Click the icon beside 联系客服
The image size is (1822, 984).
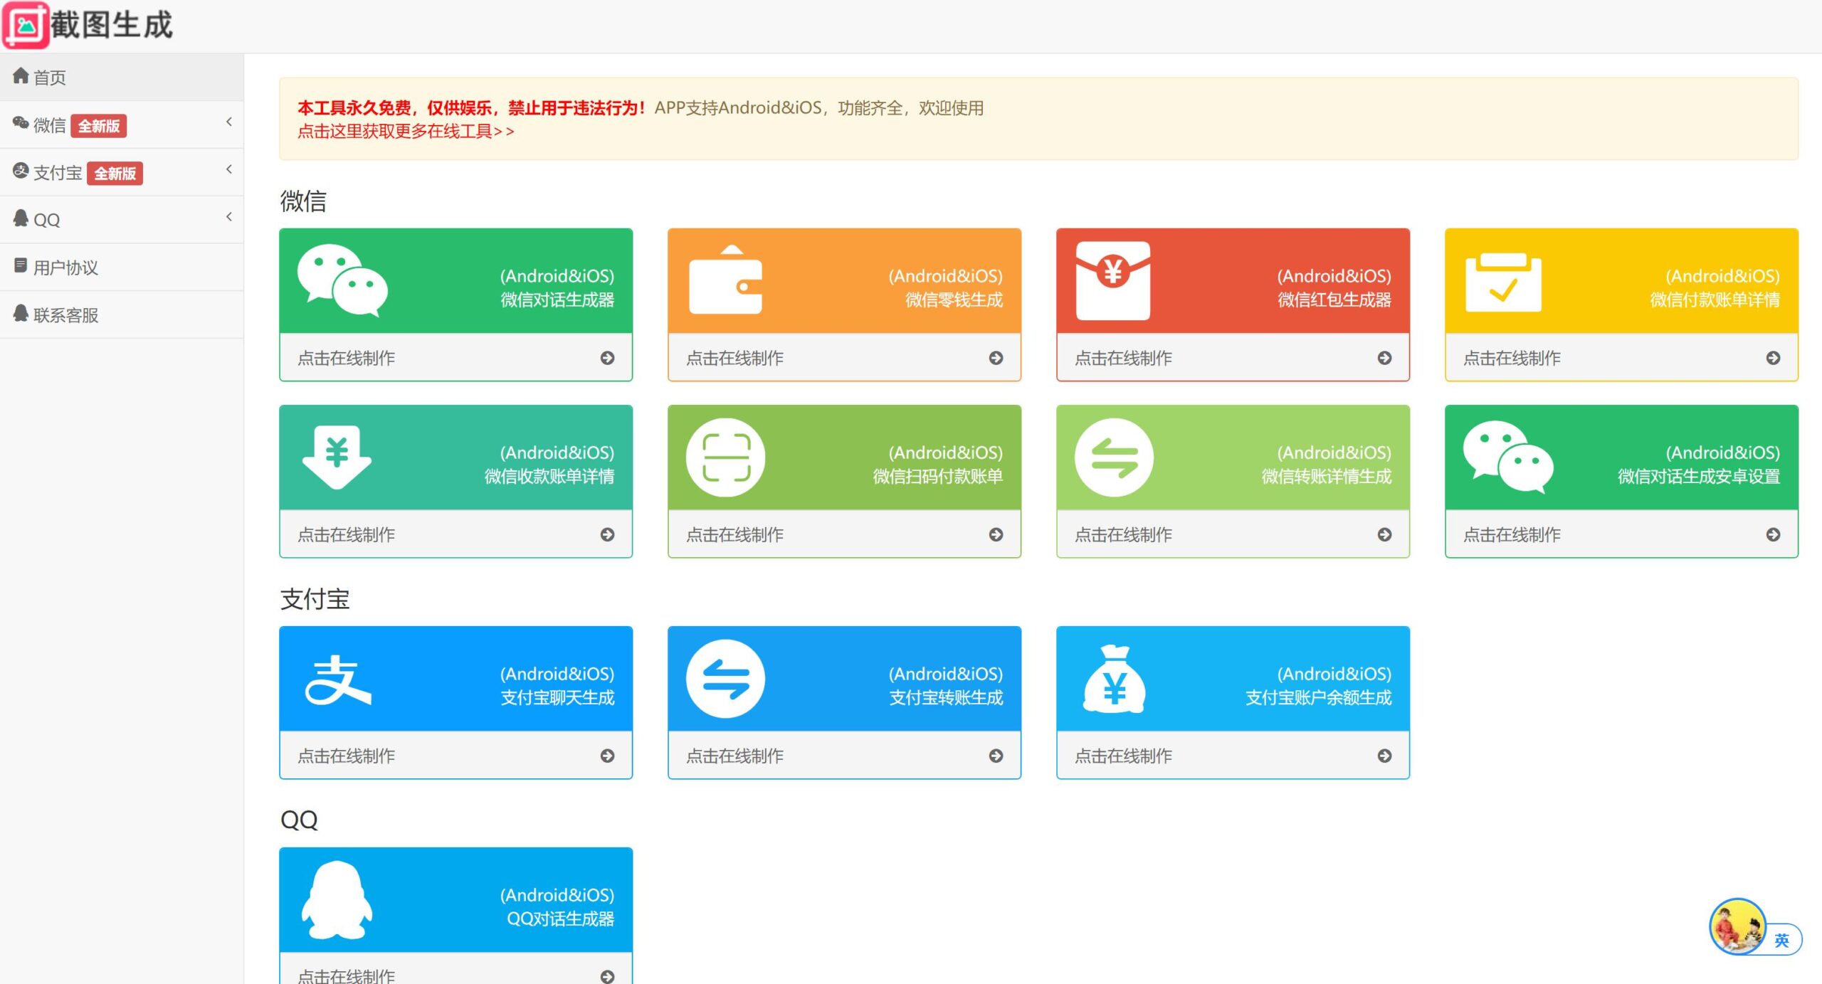[21, 312]
